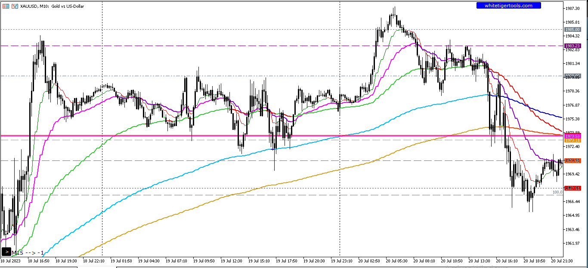Click the "18 Jul 16:50" time label

coord(39,261)
